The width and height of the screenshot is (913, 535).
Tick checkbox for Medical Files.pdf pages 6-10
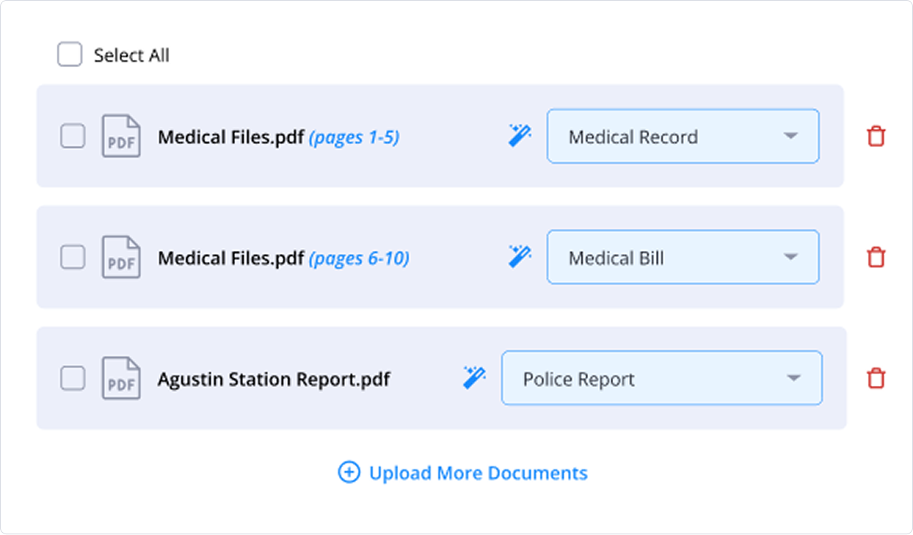point(72,257)
